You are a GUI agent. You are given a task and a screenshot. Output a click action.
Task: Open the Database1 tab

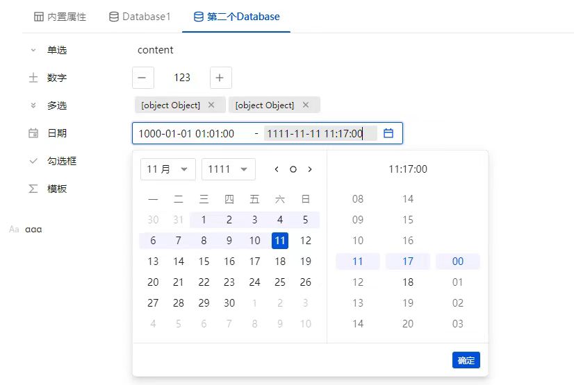click(x=140, y=17)
